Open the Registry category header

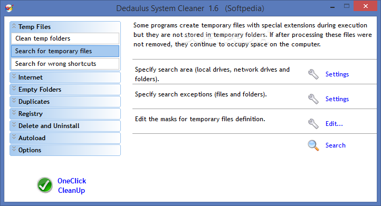pyautogui.click(x=65, y=114)
